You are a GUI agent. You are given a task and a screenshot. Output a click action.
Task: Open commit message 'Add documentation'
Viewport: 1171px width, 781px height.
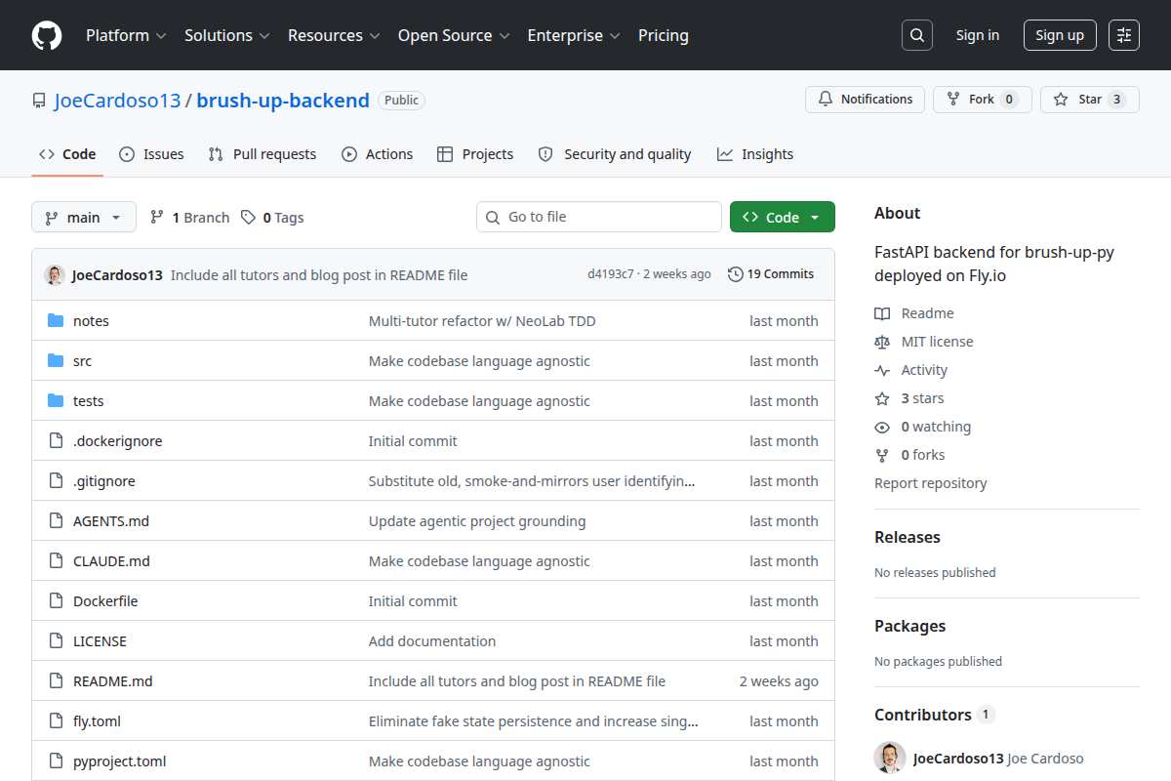(x=432, y=641)
